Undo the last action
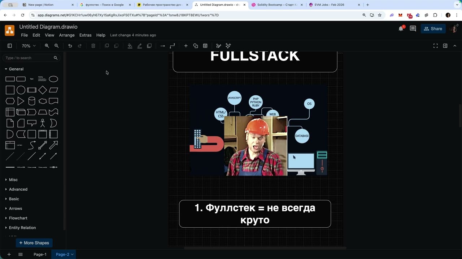 70,46
